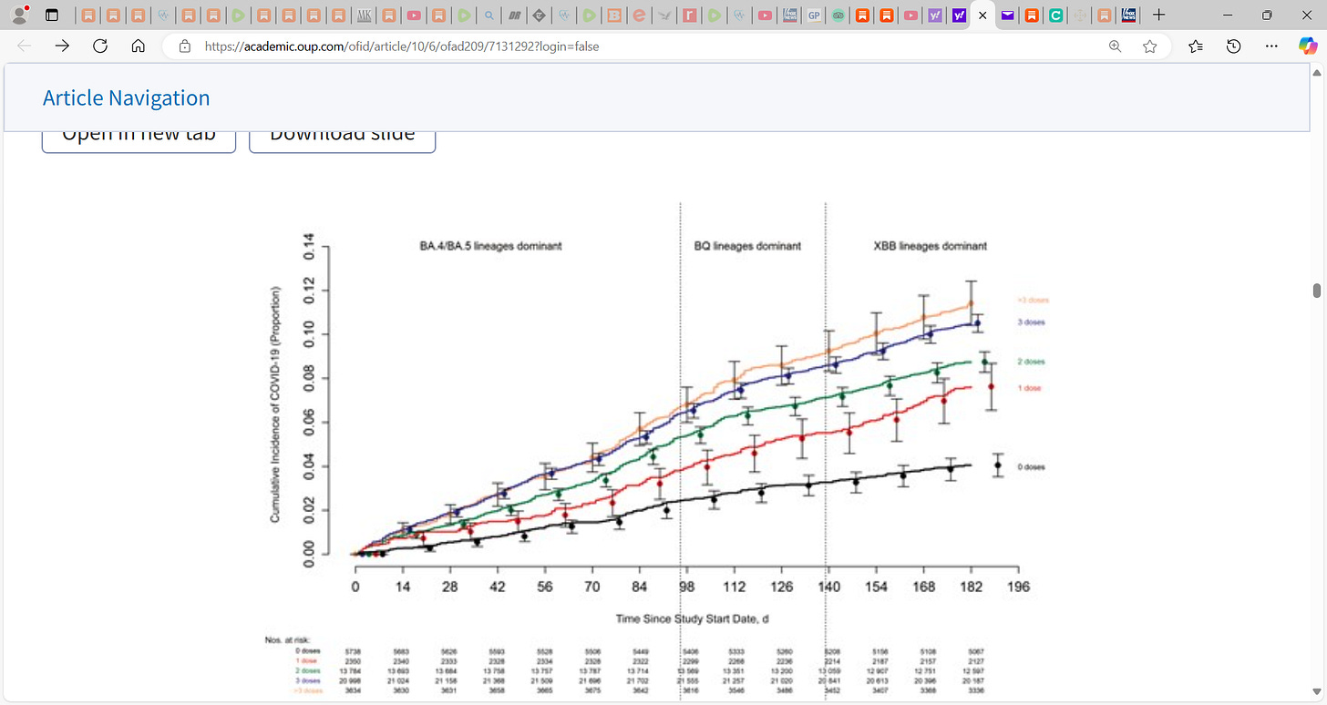The height and width of the screenshot is (705, 1327).
Task: Click the 'BQ lineages dominant' label
Action: [x=747, y=246]
